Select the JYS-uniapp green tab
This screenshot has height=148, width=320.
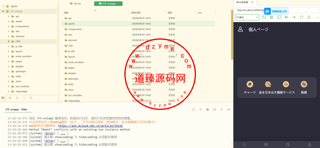[108, 3]
